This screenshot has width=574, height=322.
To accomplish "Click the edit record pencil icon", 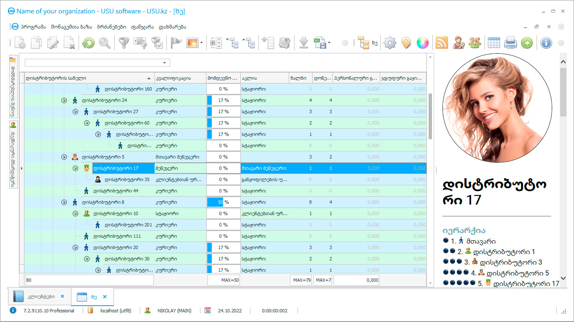I will [53, 43].
